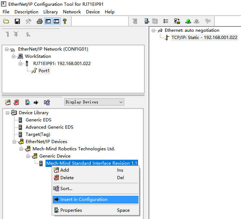Viewport: 241px width, 219px height.
Task: Open the Network menu
Action: pos(72,12)
